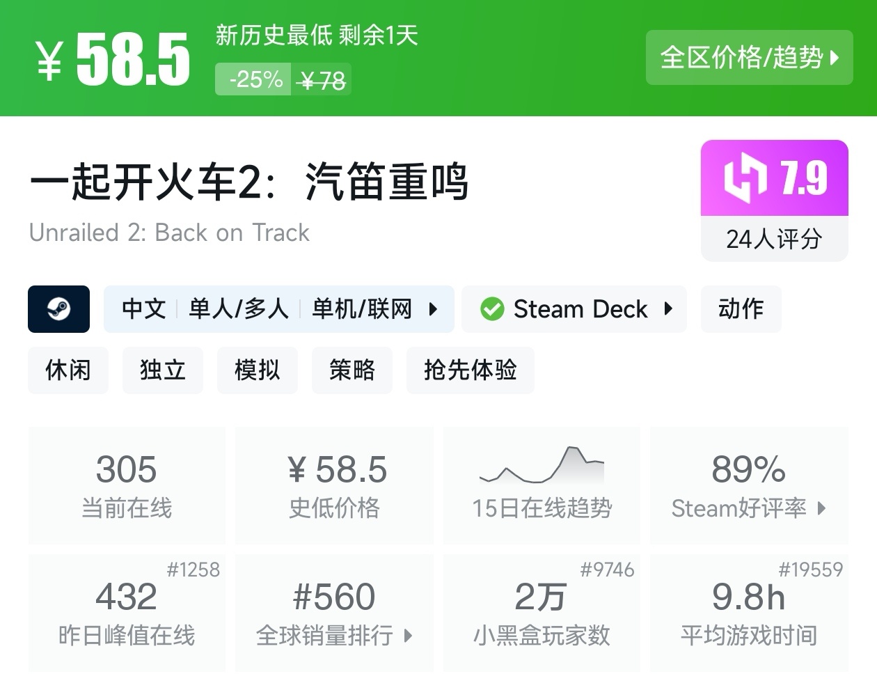
Task: Open all-region price/trend button
Action: tap(749, 58)
